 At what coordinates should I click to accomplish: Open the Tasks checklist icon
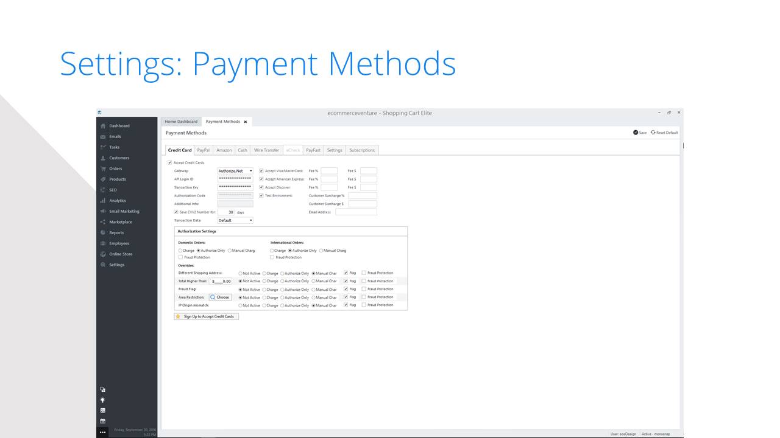pos(103,147)
